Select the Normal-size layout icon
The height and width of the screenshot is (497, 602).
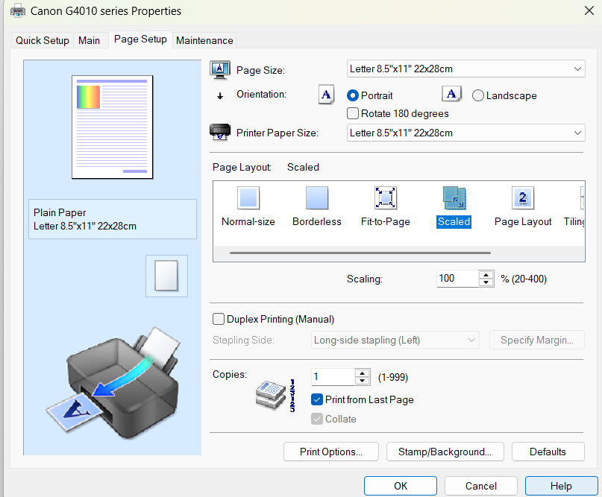tap(248, 198)
